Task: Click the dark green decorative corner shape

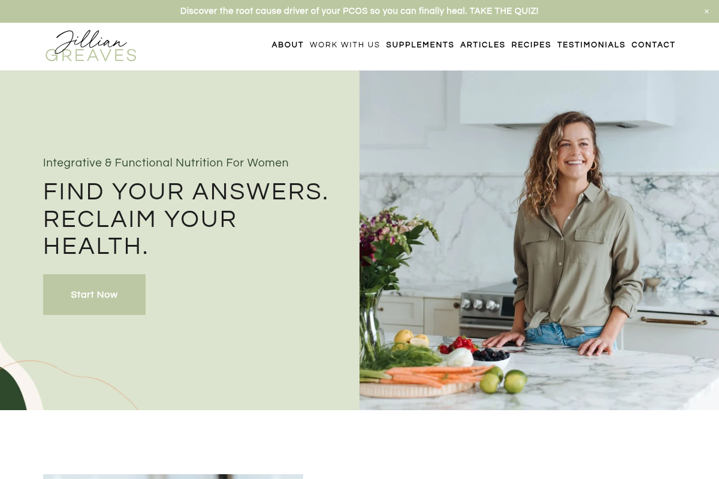Action: click(x=12, y=389)
